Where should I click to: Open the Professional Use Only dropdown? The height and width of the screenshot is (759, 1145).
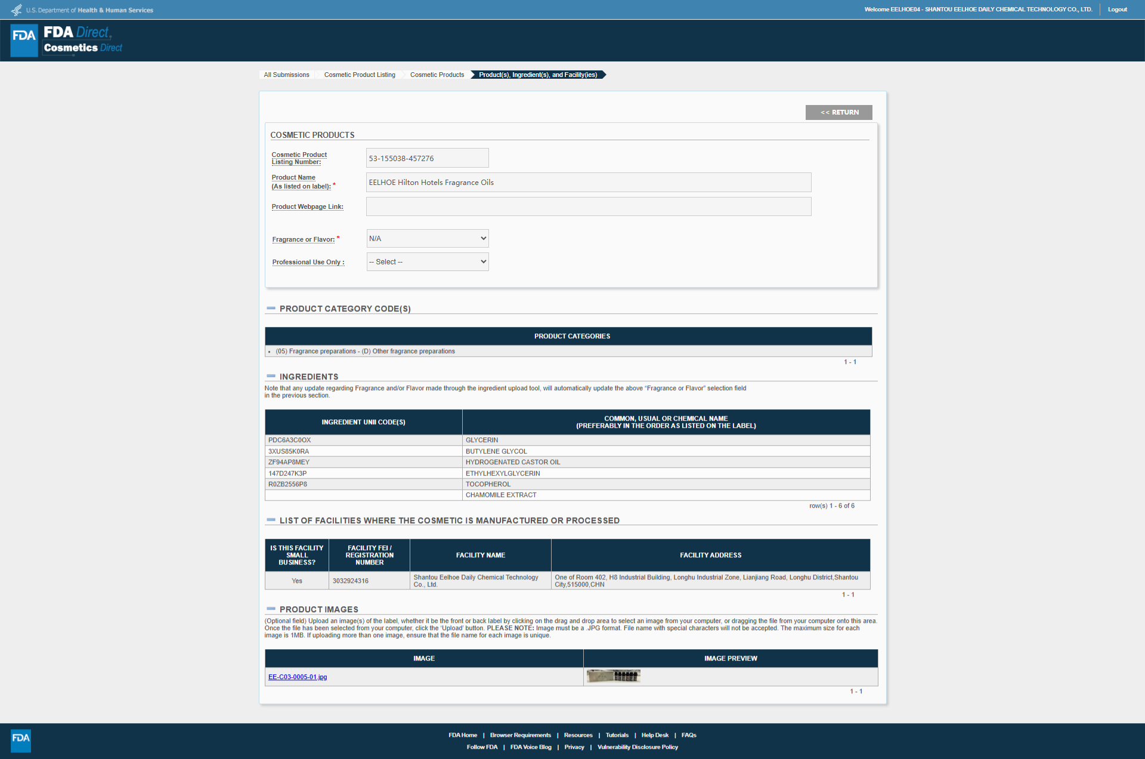[x=428, y=262]
